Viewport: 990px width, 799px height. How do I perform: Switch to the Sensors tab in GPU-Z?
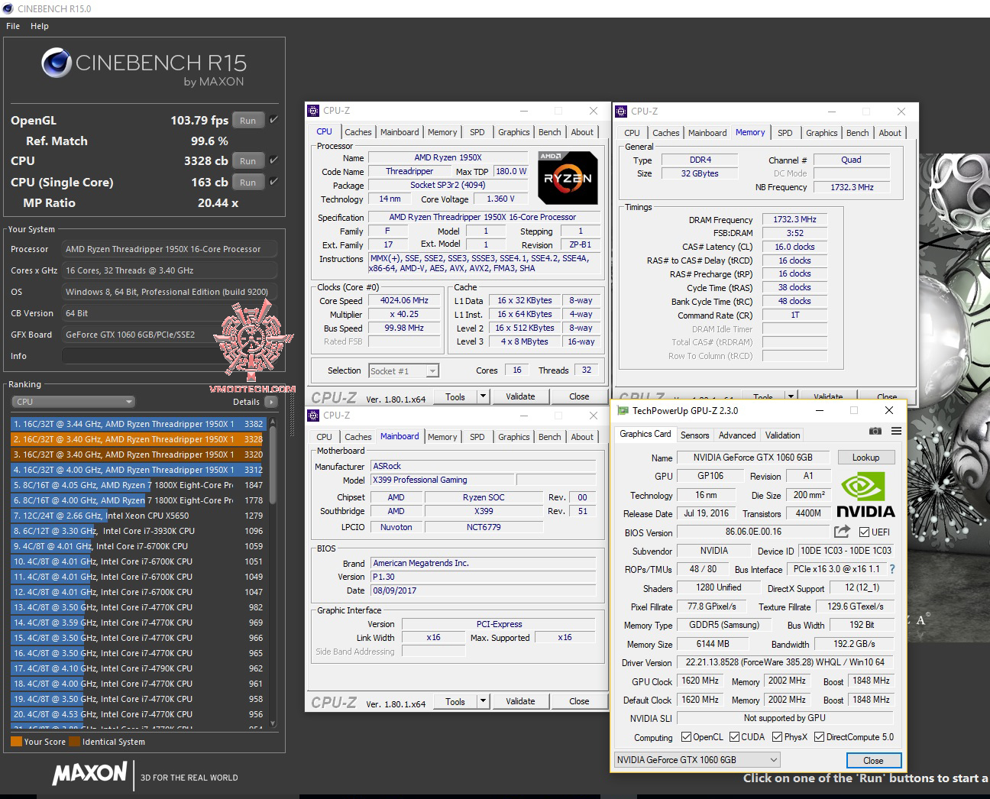coord(694,435)
